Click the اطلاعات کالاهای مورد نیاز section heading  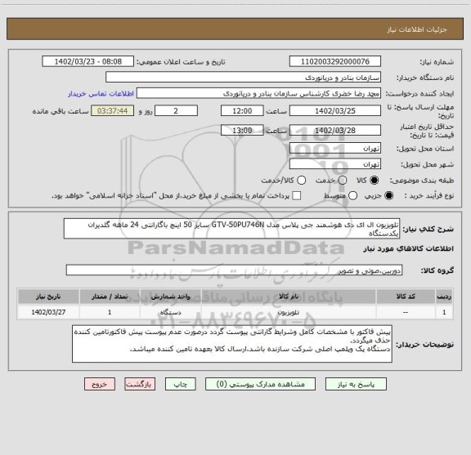[x=409, y=248]
